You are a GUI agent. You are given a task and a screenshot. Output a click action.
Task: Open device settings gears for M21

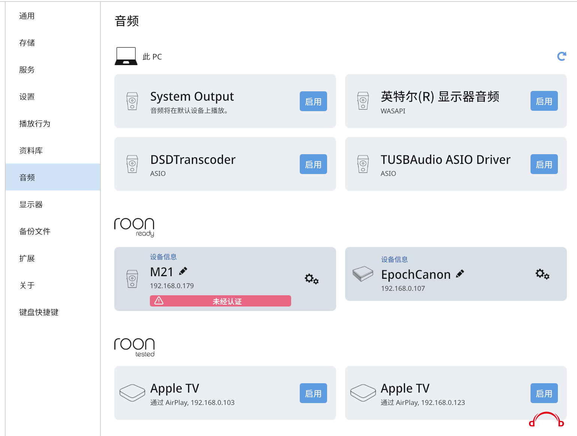[x=312, y=279]
